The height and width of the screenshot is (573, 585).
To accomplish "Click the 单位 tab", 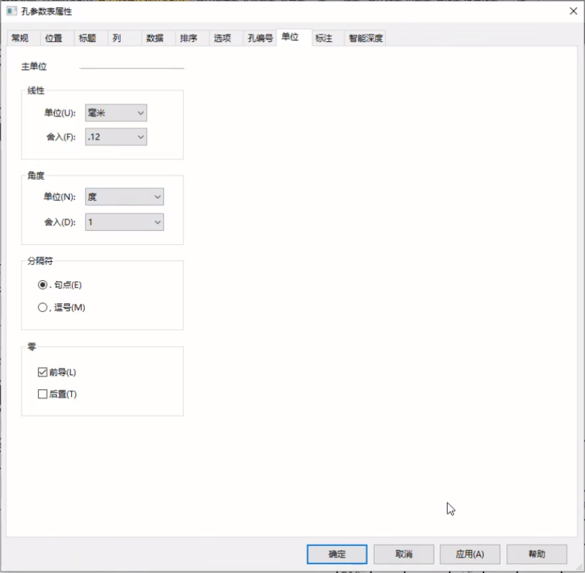I will [294, 37].
